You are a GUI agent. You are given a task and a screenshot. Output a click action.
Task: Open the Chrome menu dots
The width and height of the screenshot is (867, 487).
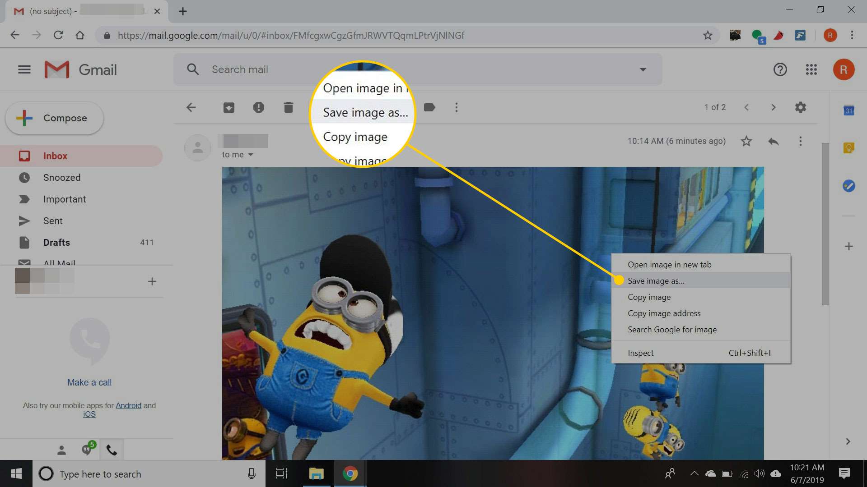click(852, 35)
